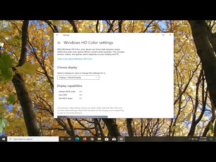This screenshot has width=216, height=162.
Task: Click the Stream HDR video label
Action: point(67,91)
